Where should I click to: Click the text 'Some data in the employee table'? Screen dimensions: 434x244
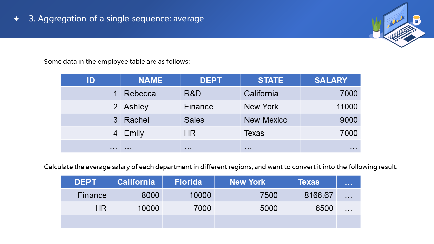coord(117,62)
